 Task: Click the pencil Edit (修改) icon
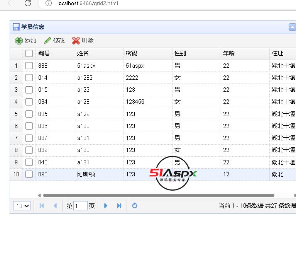tap(47, 41)
